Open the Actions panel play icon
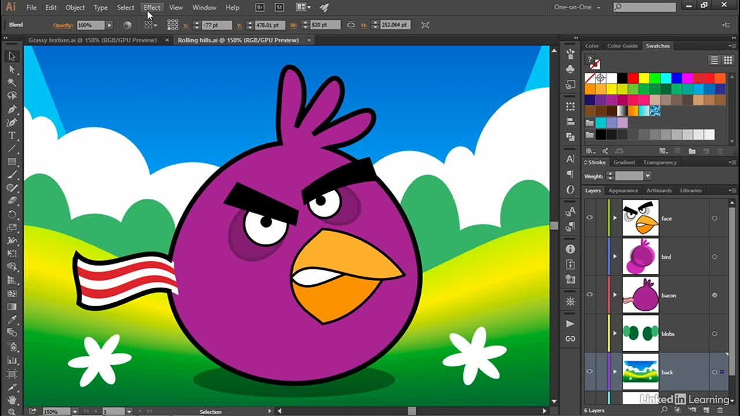This screenshot has width=740, height=416. tap(571, 324)
